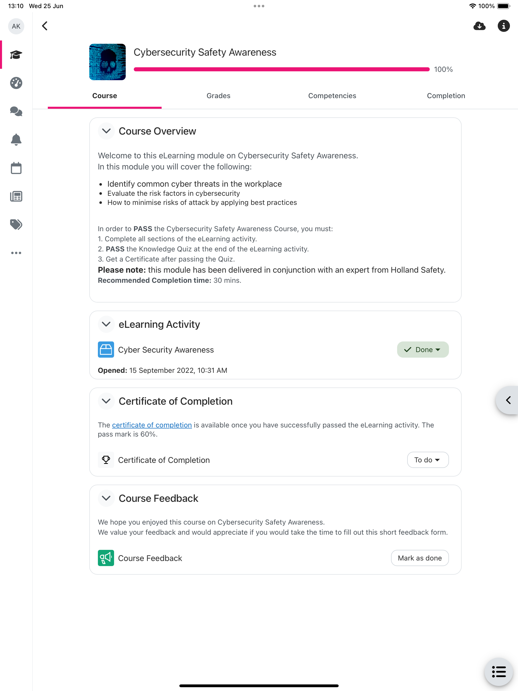Follow the certificate of completion link
The height and width of the screenshot is (691, 518).
[x=152, y=425]
